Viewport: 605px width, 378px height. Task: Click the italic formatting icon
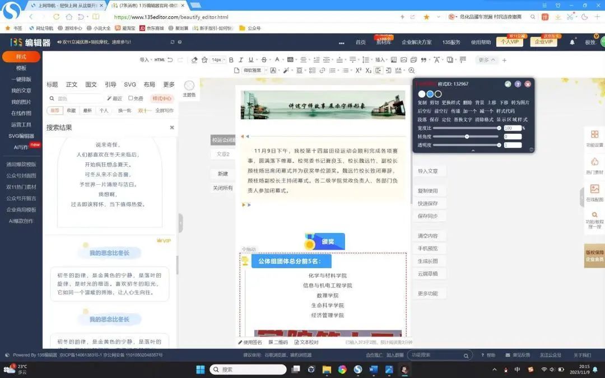coord(240,60)
